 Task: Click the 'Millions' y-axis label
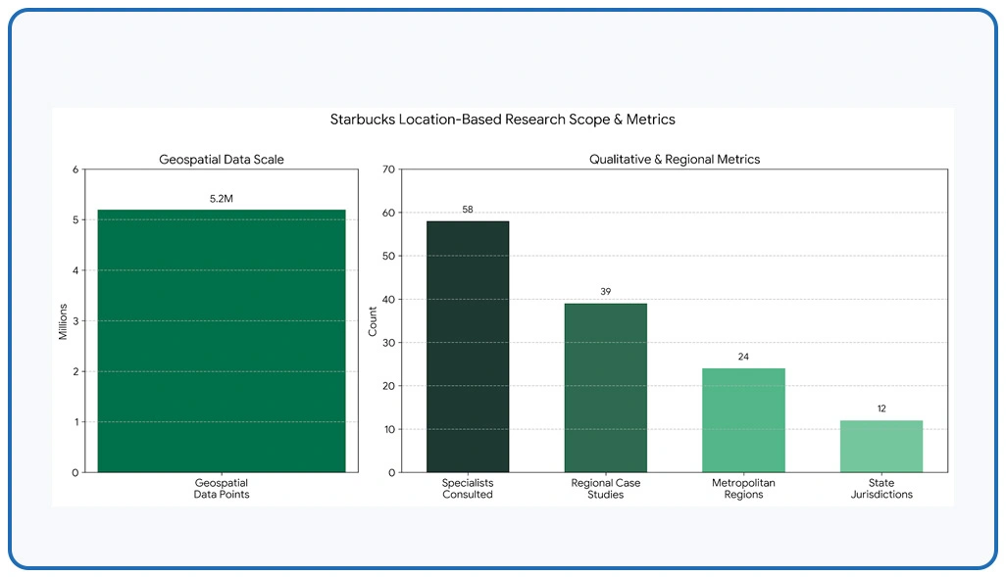click(x=63, y=322)
